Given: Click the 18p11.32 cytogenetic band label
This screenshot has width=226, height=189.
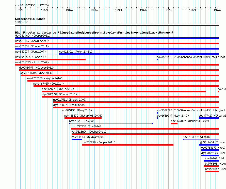Looking at the screenshot, I should click(21, 22).
